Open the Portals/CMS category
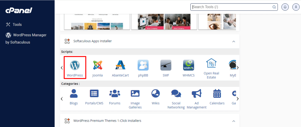 (x=94, y=97)
